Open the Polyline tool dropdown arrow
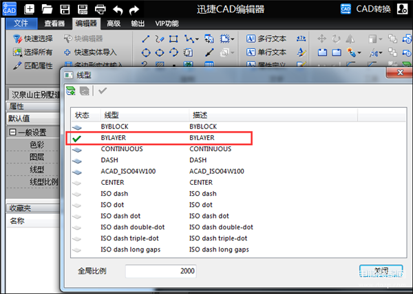Viewport: 413px width, 294px height. pyautogui.click(x=197, y=40)
